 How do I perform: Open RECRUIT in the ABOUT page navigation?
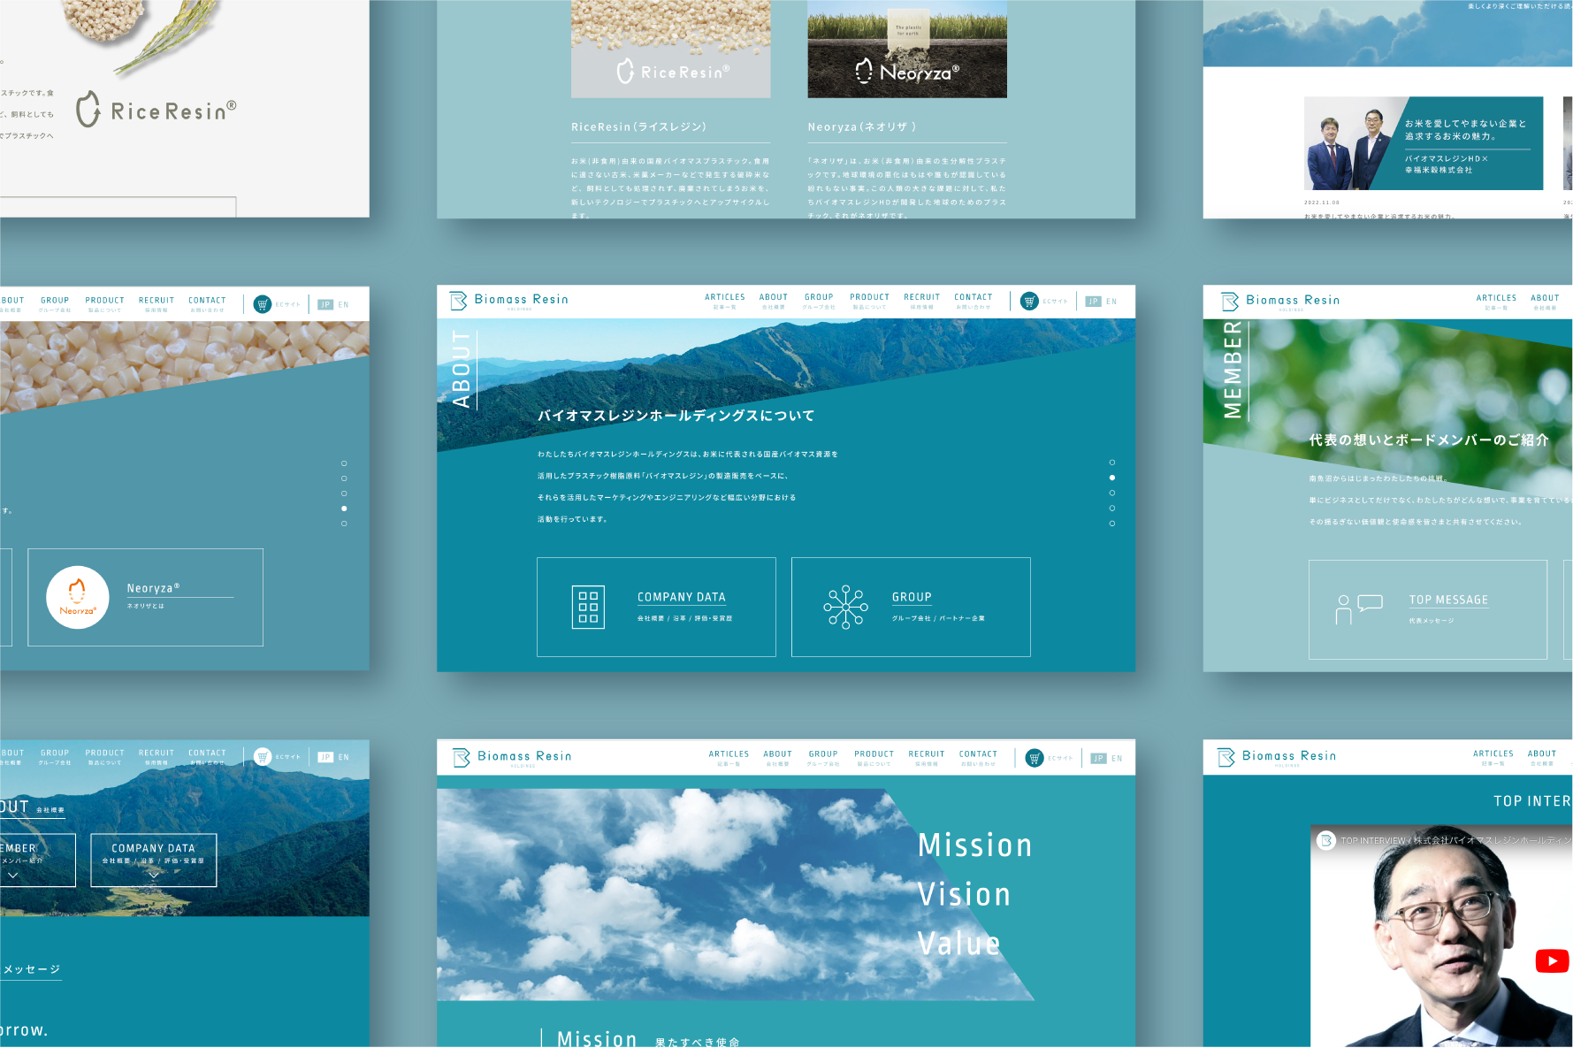[922, 301]
